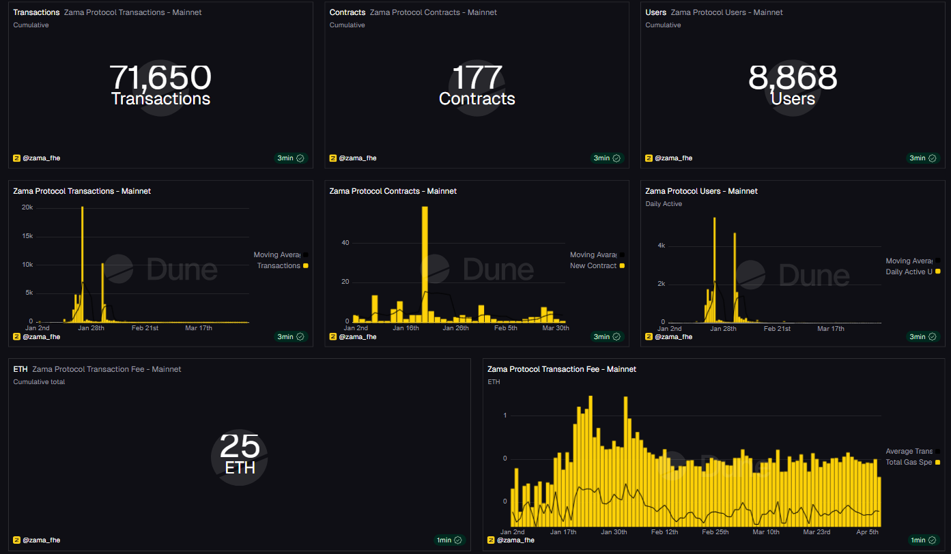Screen dimensions: 951x554
Task: Click the 1min checkmark icon on Transaction Fee chart
Action: point(933,540)
